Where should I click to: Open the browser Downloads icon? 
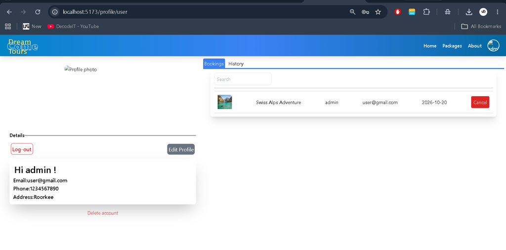[x=469, y=12]
